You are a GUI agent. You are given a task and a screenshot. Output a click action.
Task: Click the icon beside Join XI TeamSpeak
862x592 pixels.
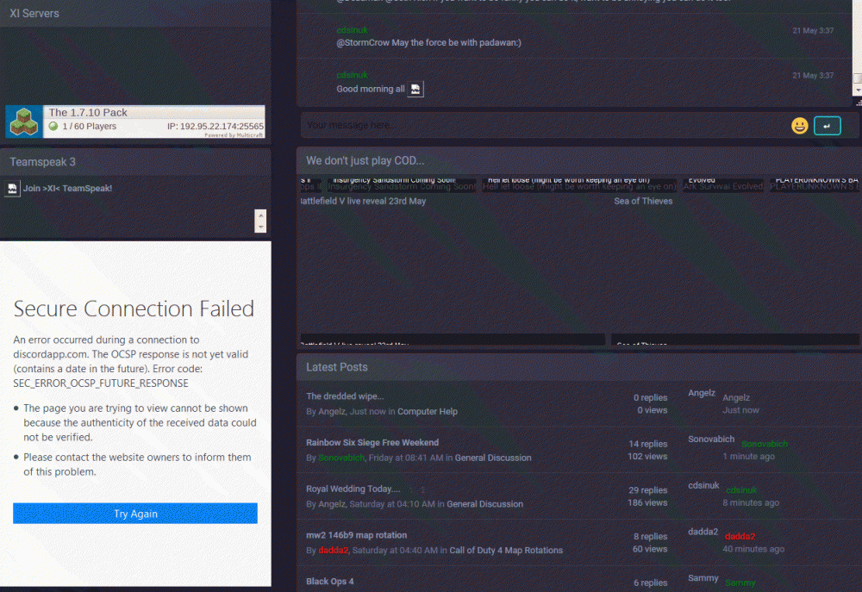coord(12,188)
